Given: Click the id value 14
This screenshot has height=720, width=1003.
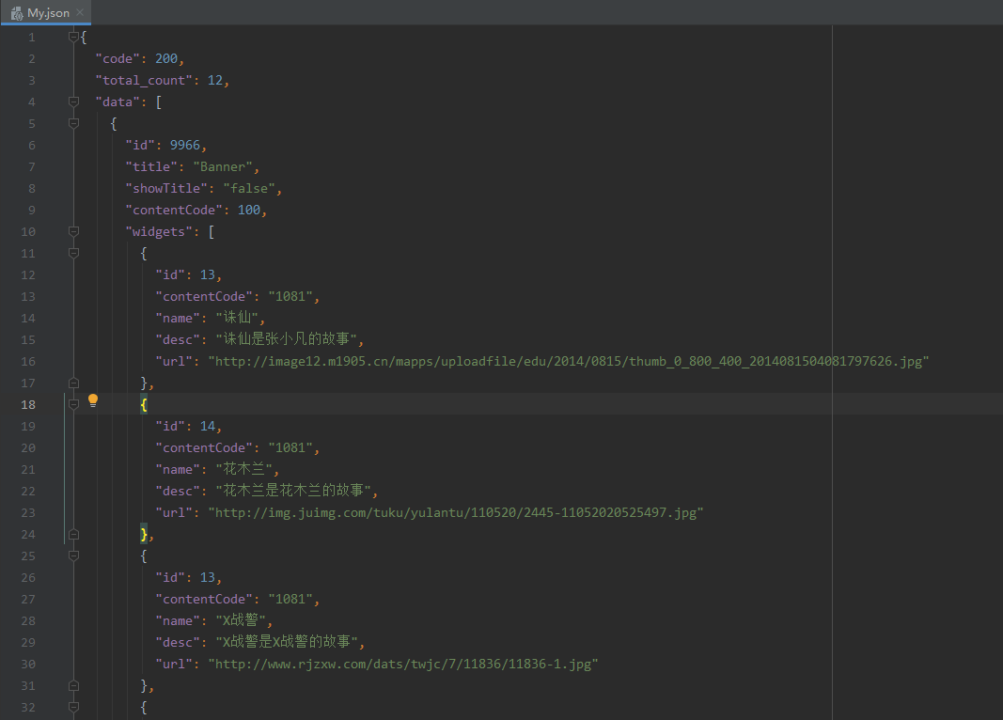Looking at the screenshot, I should 207,427.
